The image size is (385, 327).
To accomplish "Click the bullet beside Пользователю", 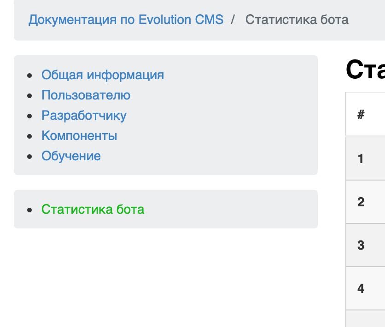I will 30,95.
